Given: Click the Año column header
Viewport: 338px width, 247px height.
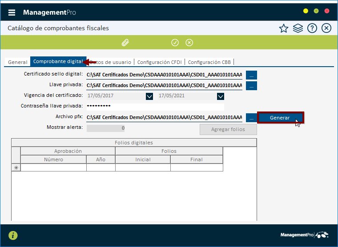Looking at the screenshot, I should point(101,159).
